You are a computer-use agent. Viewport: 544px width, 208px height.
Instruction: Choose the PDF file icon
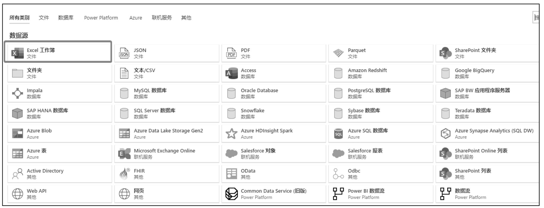click(x=231, y=53)
